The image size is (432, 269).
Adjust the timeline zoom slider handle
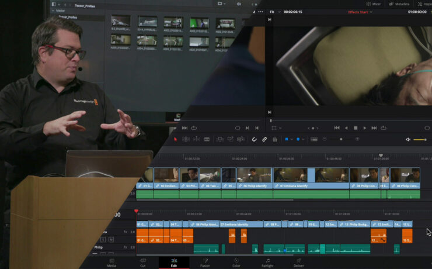[x=341, y=139]
